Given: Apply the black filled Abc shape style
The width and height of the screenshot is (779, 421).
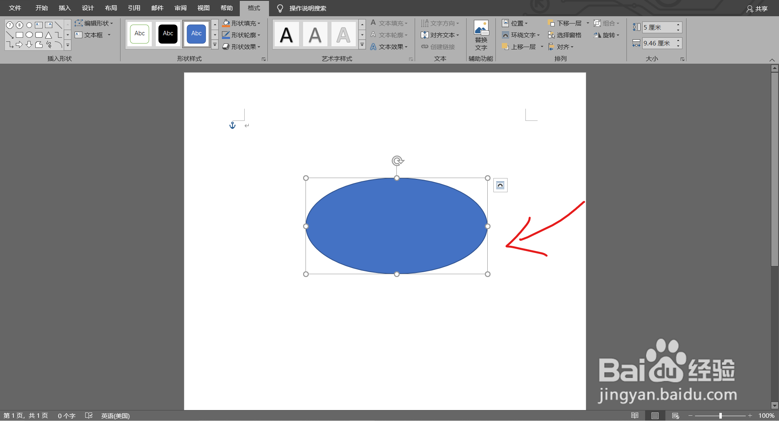Looking at the screenshot, I should tap(168, 34).
